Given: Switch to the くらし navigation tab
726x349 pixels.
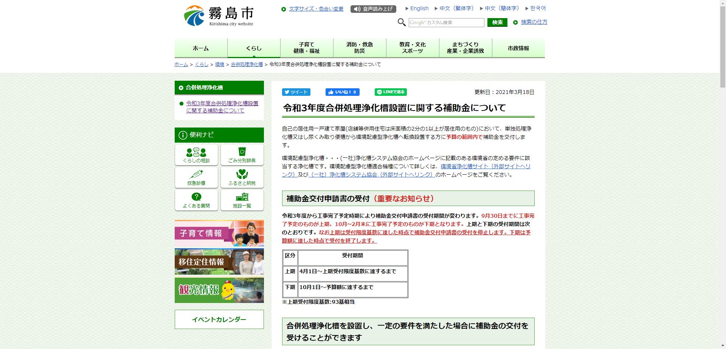Looking at the screenshot, I should tap(253, 48).
